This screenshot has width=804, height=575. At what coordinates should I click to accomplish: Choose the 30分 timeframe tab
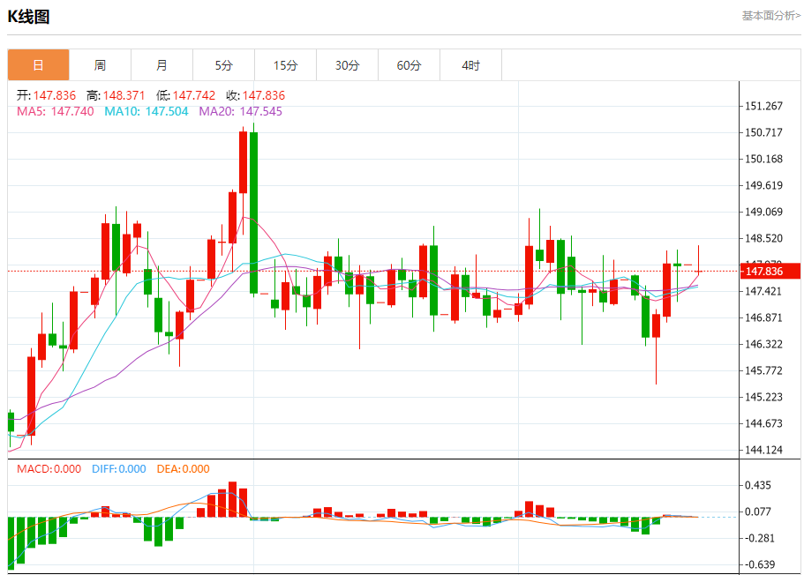pos(347,65)
